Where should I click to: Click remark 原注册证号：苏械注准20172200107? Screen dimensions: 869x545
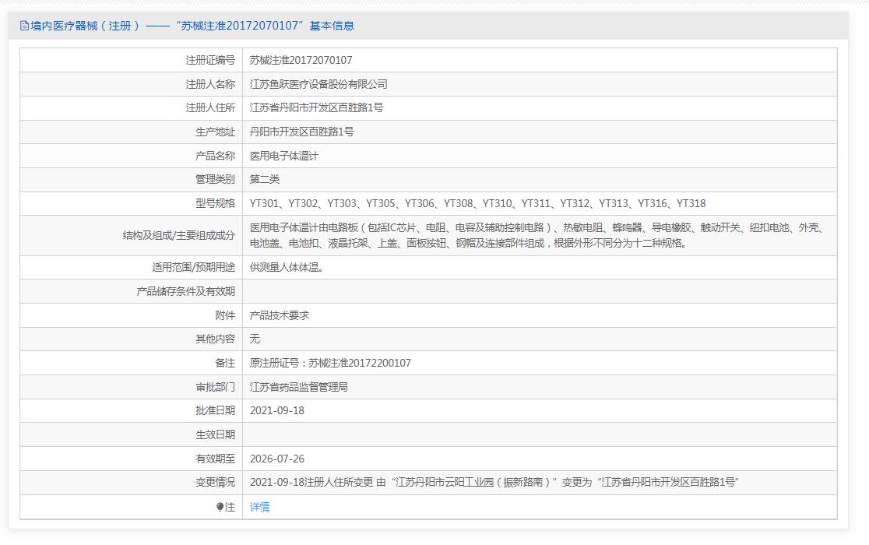click(330, 364)
